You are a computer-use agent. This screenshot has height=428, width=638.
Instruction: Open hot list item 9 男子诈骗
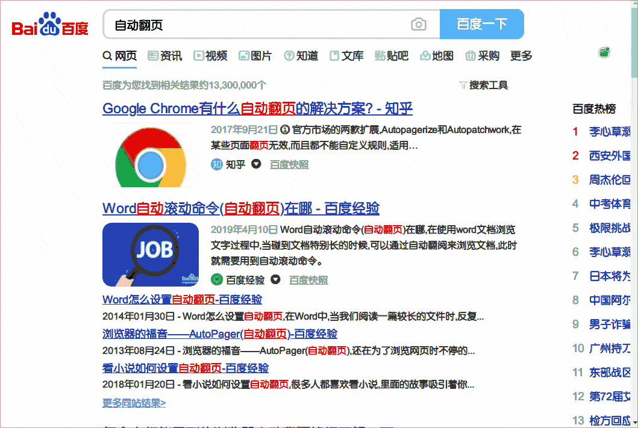coord(610,324)
